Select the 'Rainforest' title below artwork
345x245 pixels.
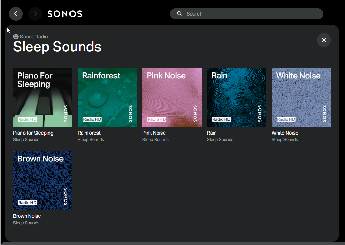[89, 133]
